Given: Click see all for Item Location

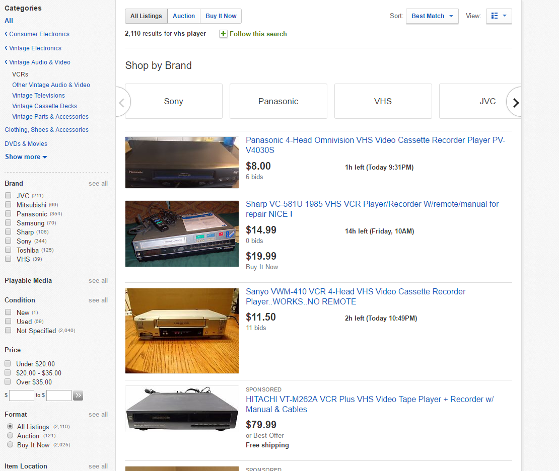Looking at the screenshot, I should pos(98,466).
